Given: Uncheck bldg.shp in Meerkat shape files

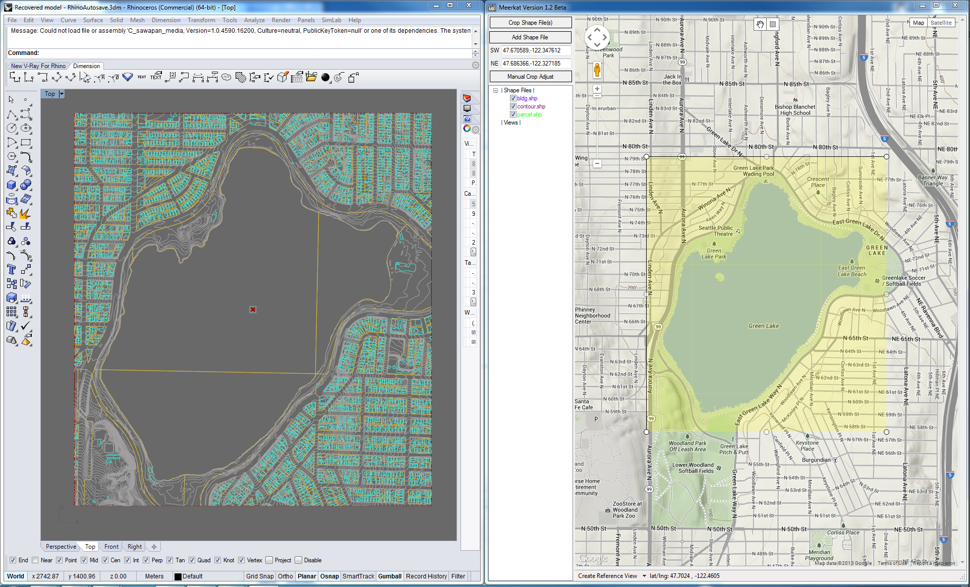Looking at the screenshot, I should [513, 98].
